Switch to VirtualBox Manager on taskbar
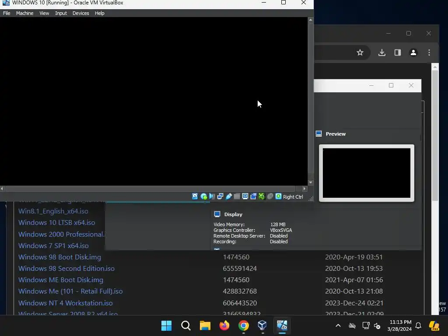448x336 pixels. [262, 325]
